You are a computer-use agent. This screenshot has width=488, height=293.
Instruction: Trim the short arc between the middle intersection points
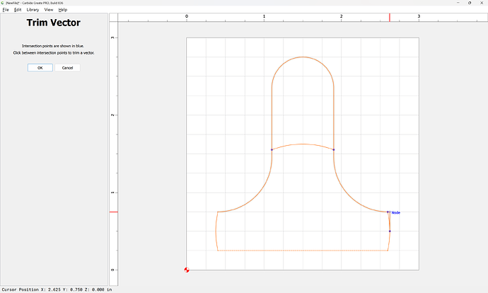303,144
